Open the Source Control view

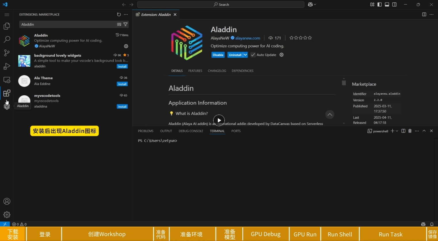coord(7,53)
